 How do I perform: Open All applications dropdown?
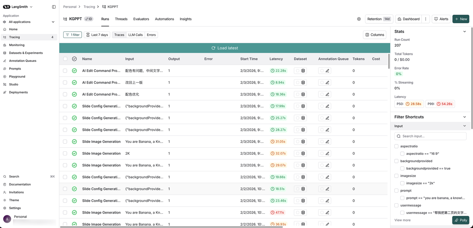coord(29,22)
